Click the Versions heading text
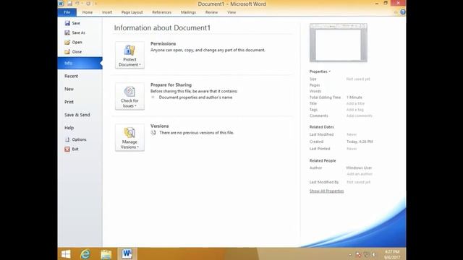 coord(160,126)
